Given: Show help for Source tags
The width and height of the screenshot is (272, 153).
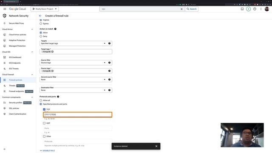Looking at the screenshot, I should point(110,71).
